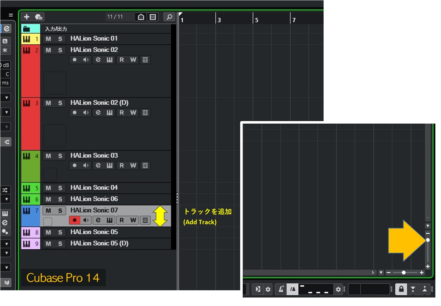The height and width of the screenshot is (306, 441).
Task: Toggle monitor speaker on HALion Sonic 07
Action: point(86,220)
